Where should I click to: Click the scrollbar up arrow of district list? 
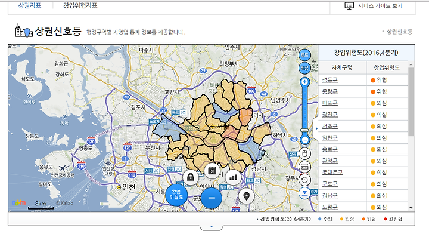(x=411, y=64)
